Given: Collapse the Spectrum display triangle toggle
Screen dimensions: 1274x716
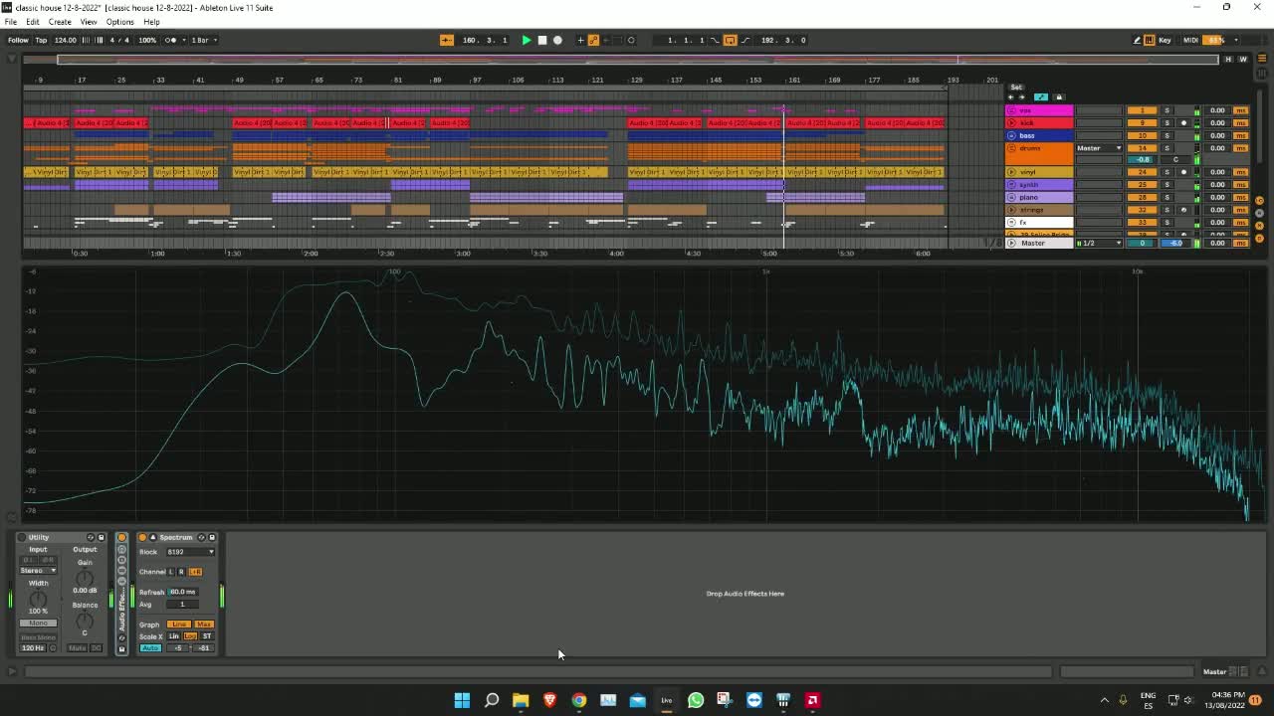Looking at the screenshot, I should pos(153,538).
